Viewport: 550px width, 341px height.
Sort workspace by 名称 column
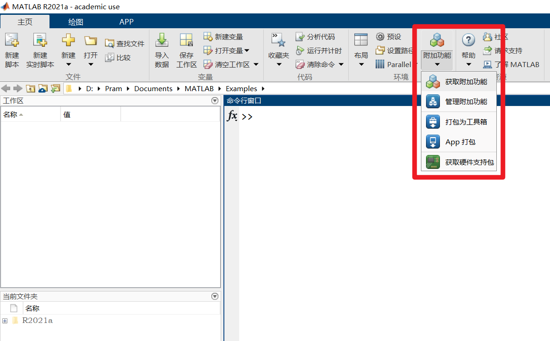(31, 114)
